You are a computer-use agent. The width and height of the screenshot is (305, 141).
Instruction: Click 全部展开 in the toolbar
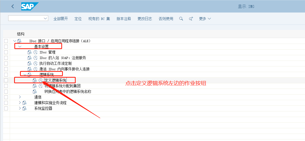[x=61, y=19]
